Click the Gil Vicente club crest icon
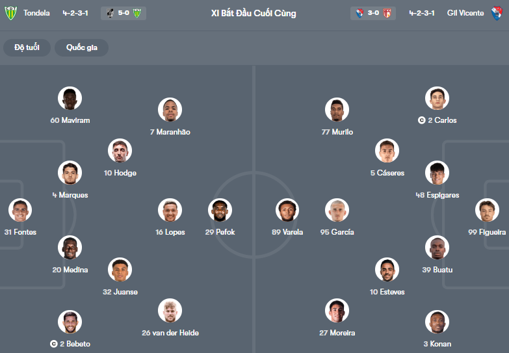The height and width of the screenshot is (353, 509). pyautogui.click(x=497, y=13)
